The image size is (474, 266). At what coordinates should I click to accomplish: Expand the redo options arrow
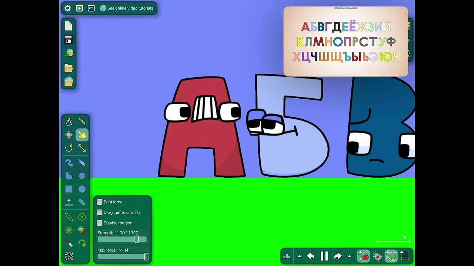click(349, 256)
